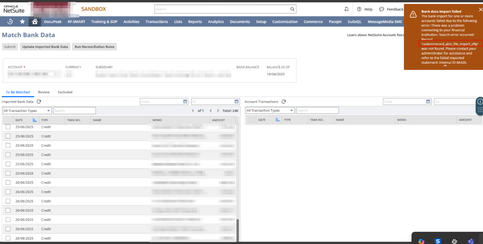Screen dimensions: 483x244
Task: Toggle select-all checkbox in Account Transactions header
Action: [x=251, y=120]
